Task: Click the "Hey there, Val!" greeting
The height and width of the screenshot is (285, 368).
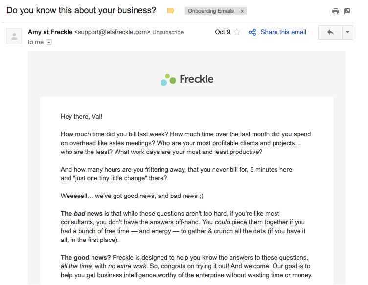Action: (82, 116)
